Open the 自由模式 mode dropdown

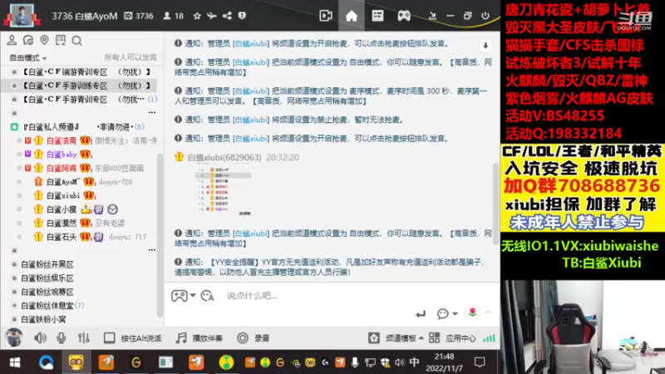27,57
